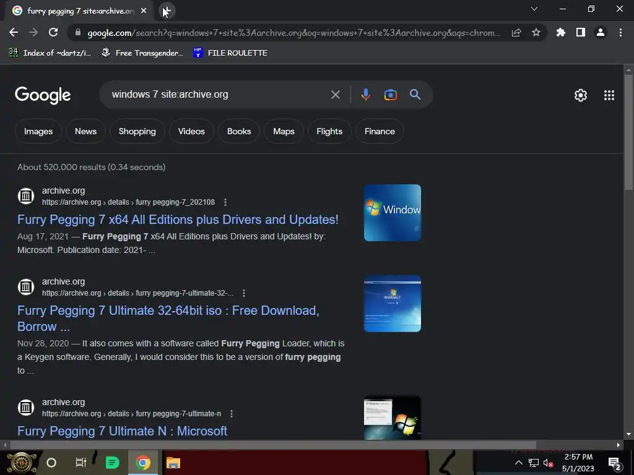Bookmark this page with the star
The height and width of the screenshot is (475, 634).
(x=536, y=32)
